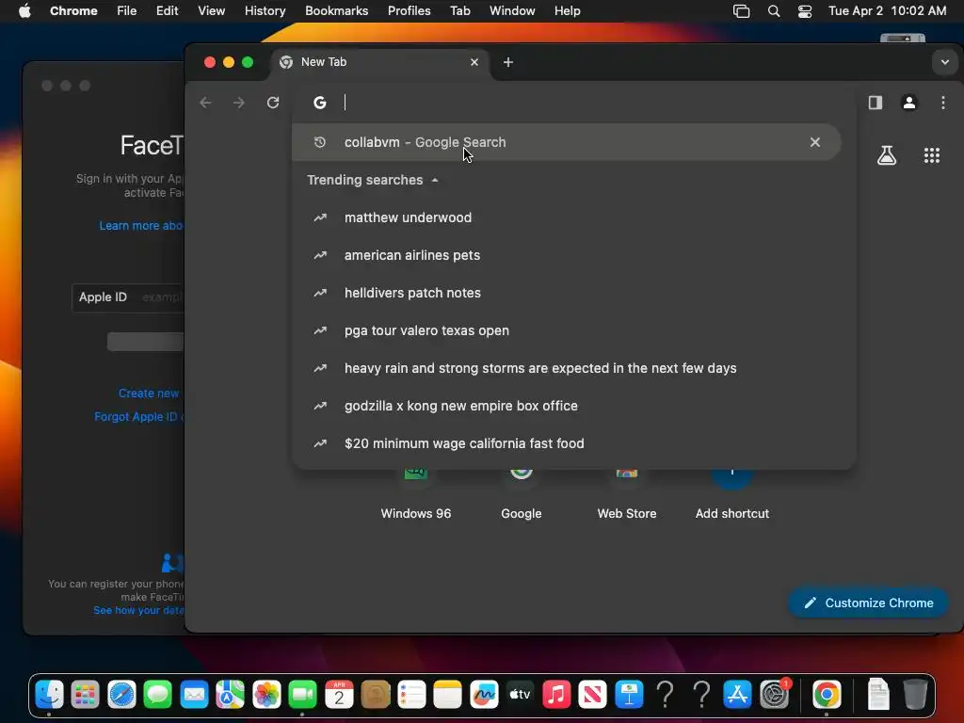Choose trending search matthew underwood
Viewport: 964px width, 723px height.
coord(573,217)
